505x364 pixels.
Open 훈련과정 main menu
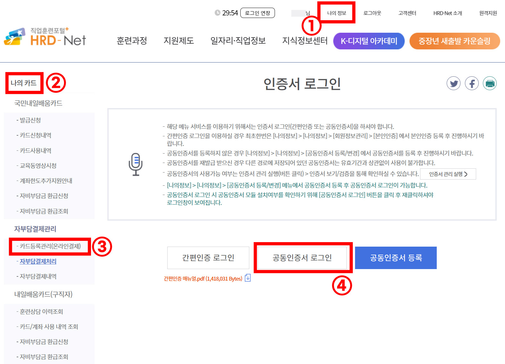132,41
